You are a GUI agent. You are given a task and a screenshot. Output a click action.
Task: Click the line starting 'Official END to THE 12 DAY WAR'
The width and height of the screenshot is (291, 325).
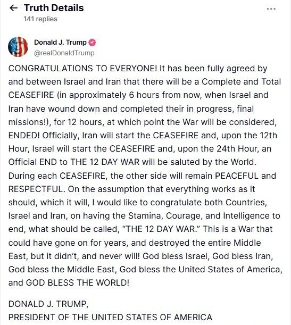coord(132,162)
